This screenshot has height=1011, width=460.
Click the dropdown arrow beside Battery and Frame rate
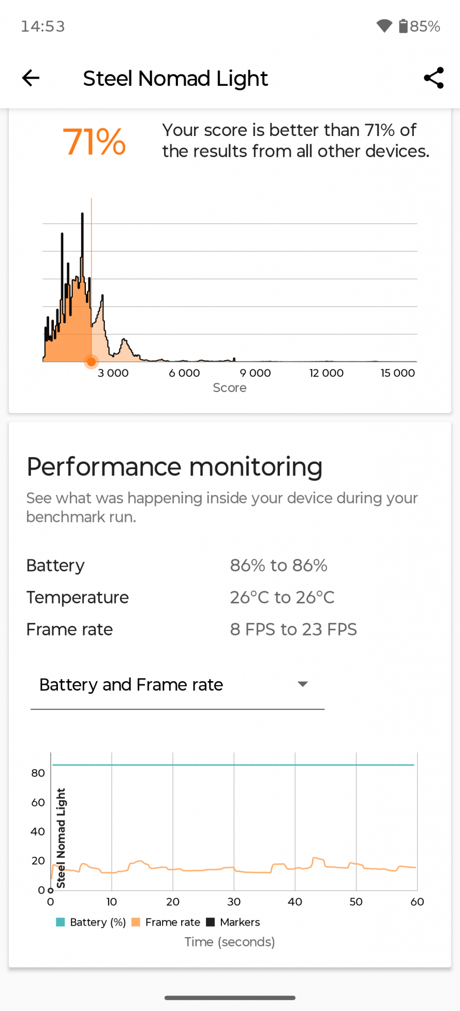(302, 684)
